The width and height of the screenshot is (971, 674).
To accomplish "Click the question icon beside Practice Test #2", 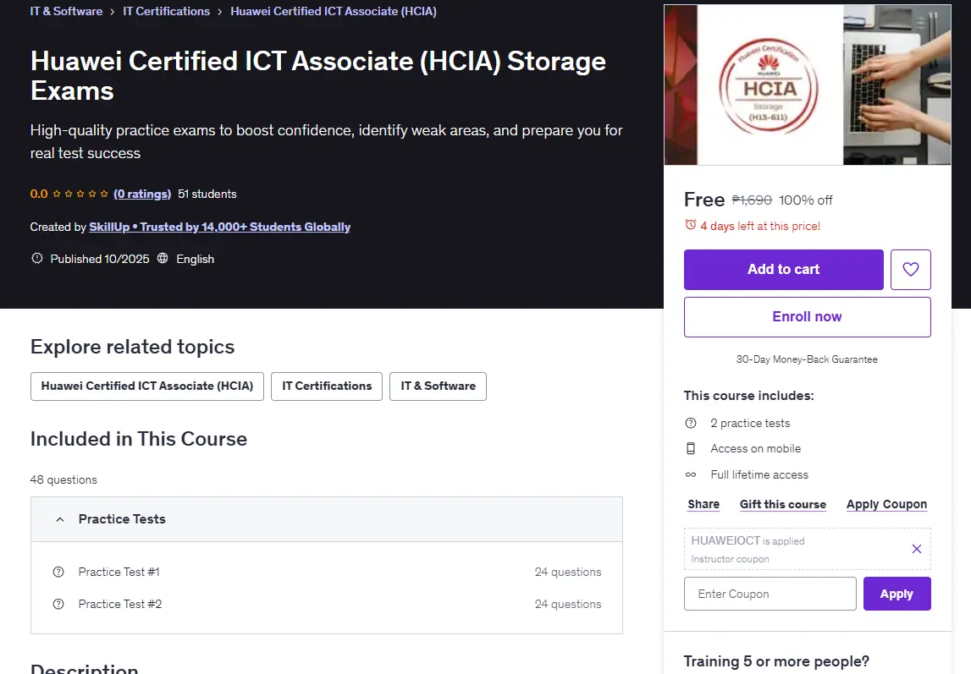I will [58, 604].
